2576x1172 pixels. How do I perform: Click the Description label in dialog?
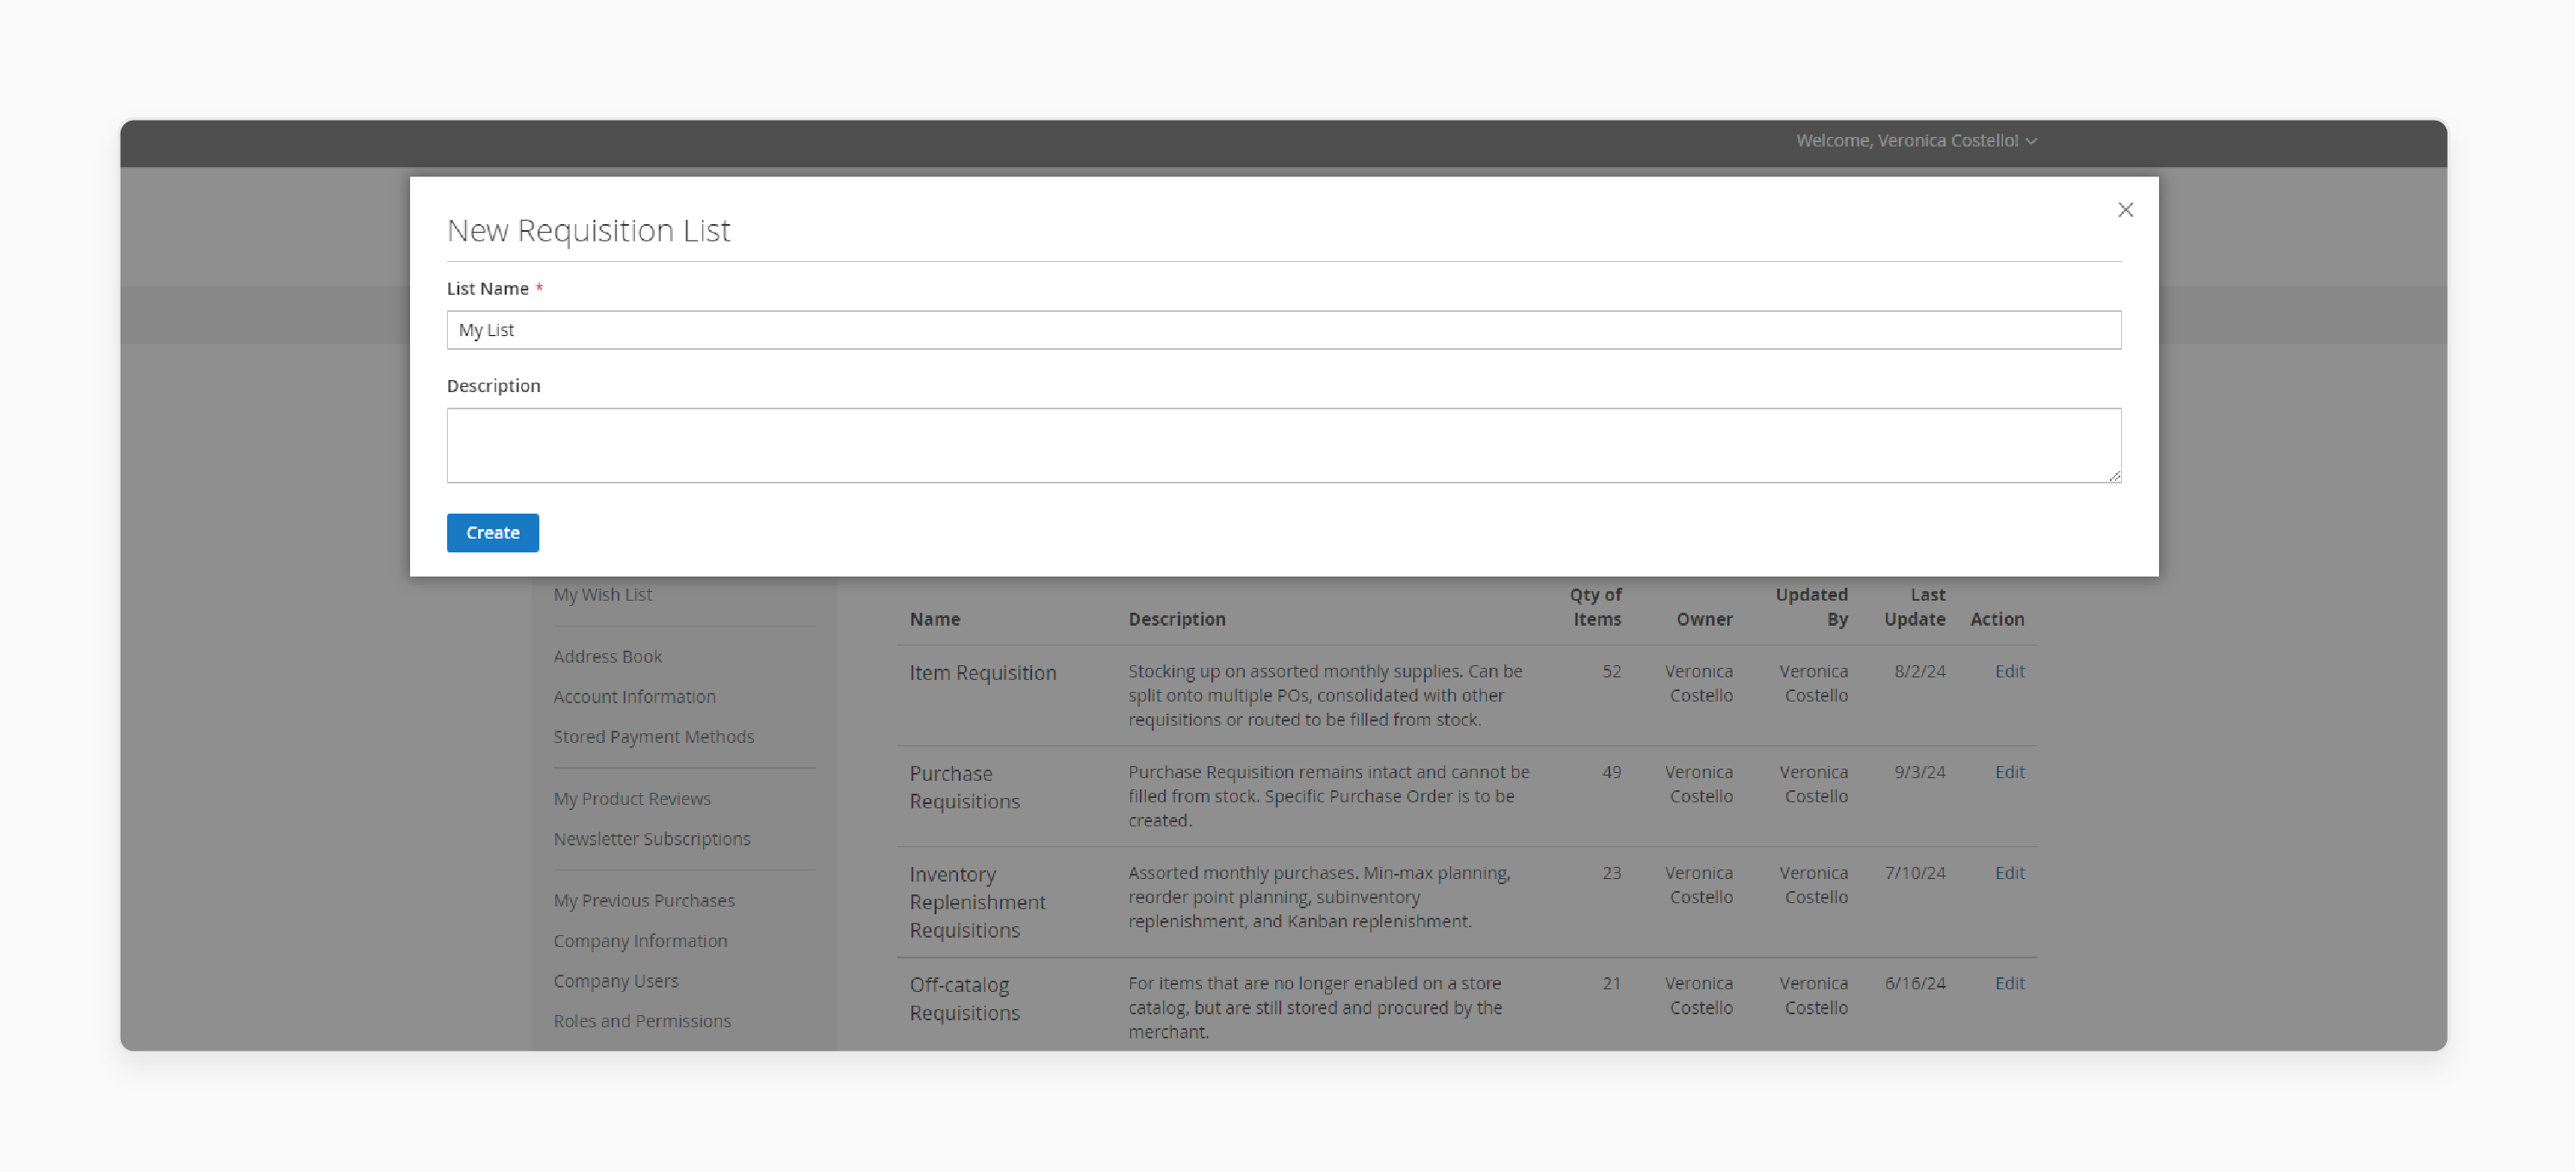coord(493,385)
